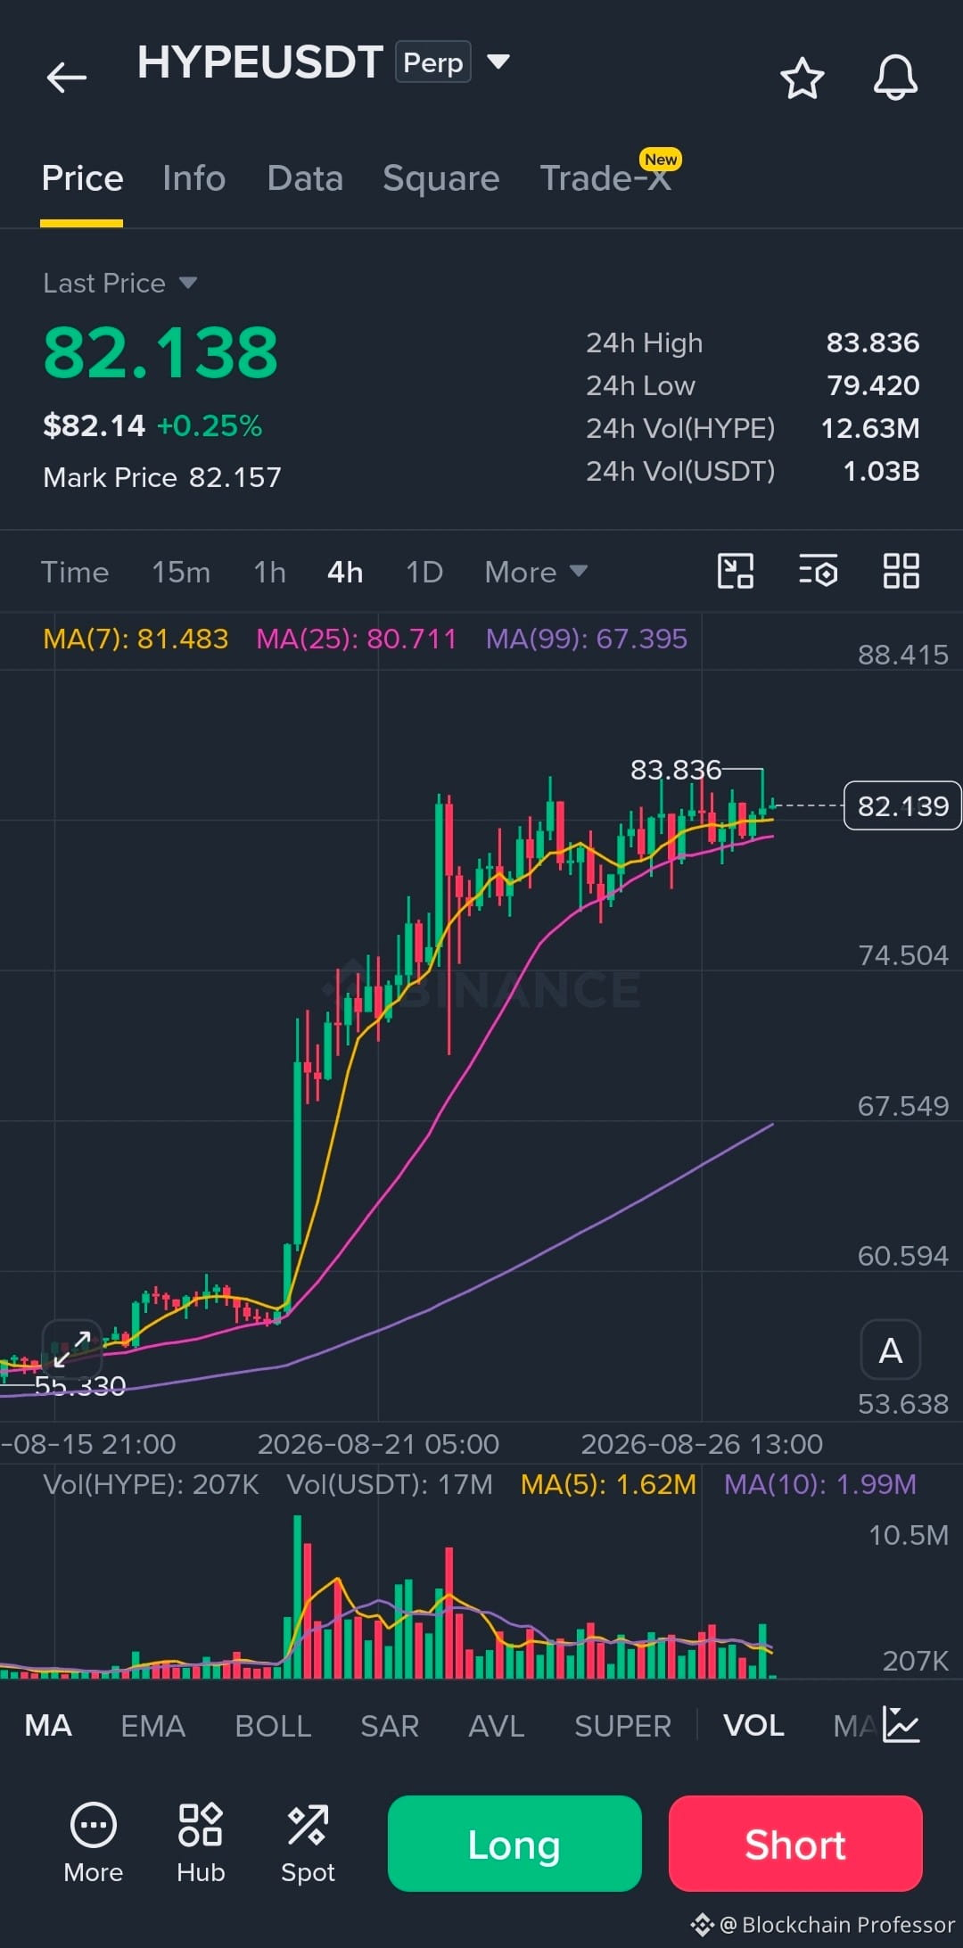Tap the 24h Vol(USDT) value 1.03B
This screenshot has height=1948, width=963.
tap(881, 471)
